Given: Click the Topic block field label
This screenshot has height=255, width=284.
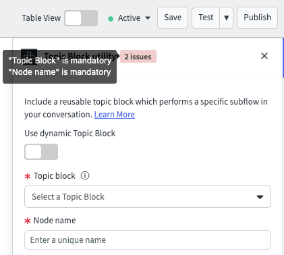Looking at the screenshot, I should click(55, 176).
